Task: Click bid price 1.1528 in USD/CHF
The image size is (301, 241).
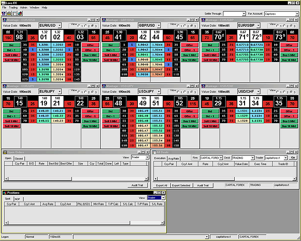Action: [x=243, y=120]
